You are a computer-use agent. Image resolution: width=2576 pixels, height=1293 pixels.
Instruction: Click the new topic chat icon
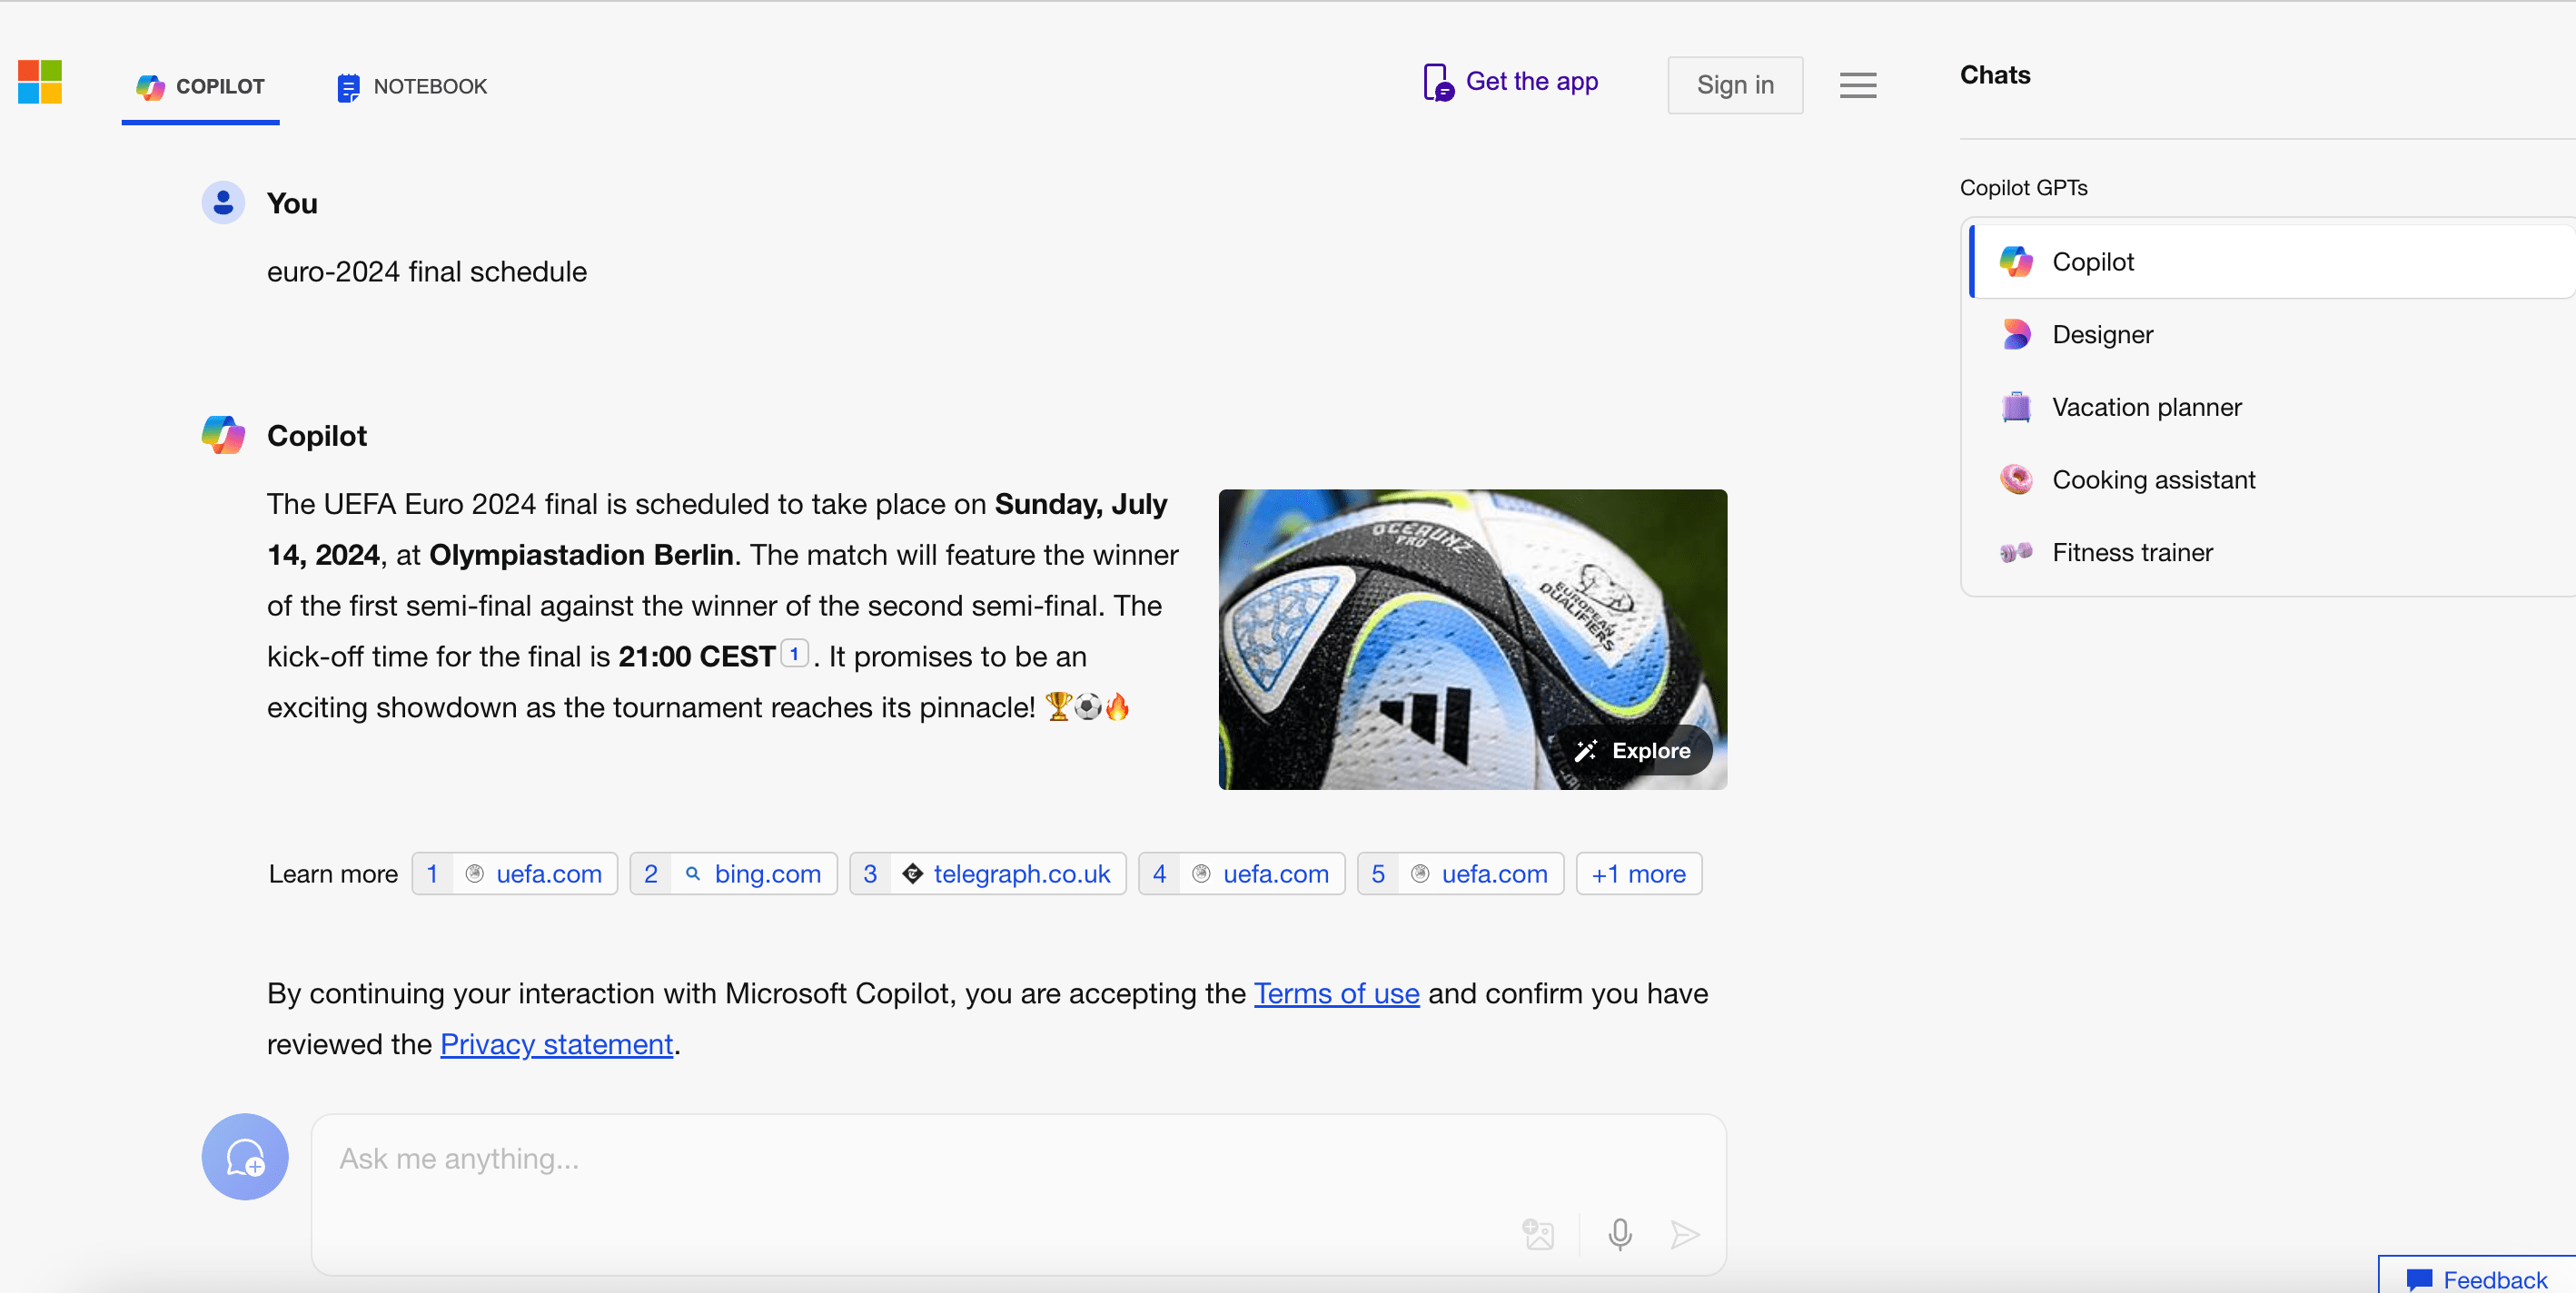(x=245, y=1156)
